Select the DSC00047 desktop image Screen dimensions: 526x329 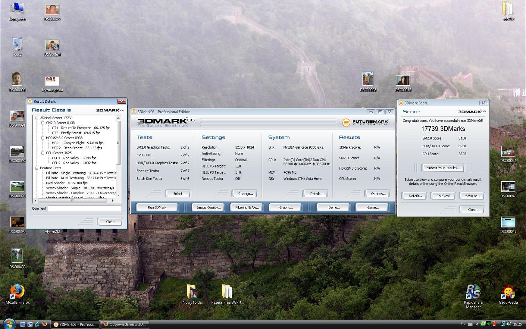click(x=508, y=225)
